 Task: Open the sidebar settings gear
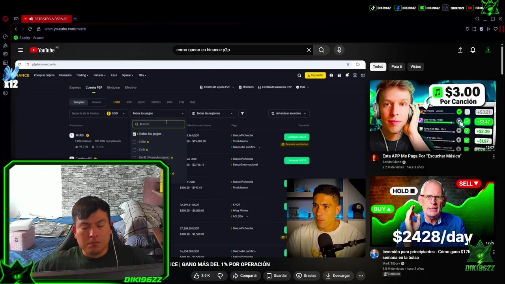5,93
